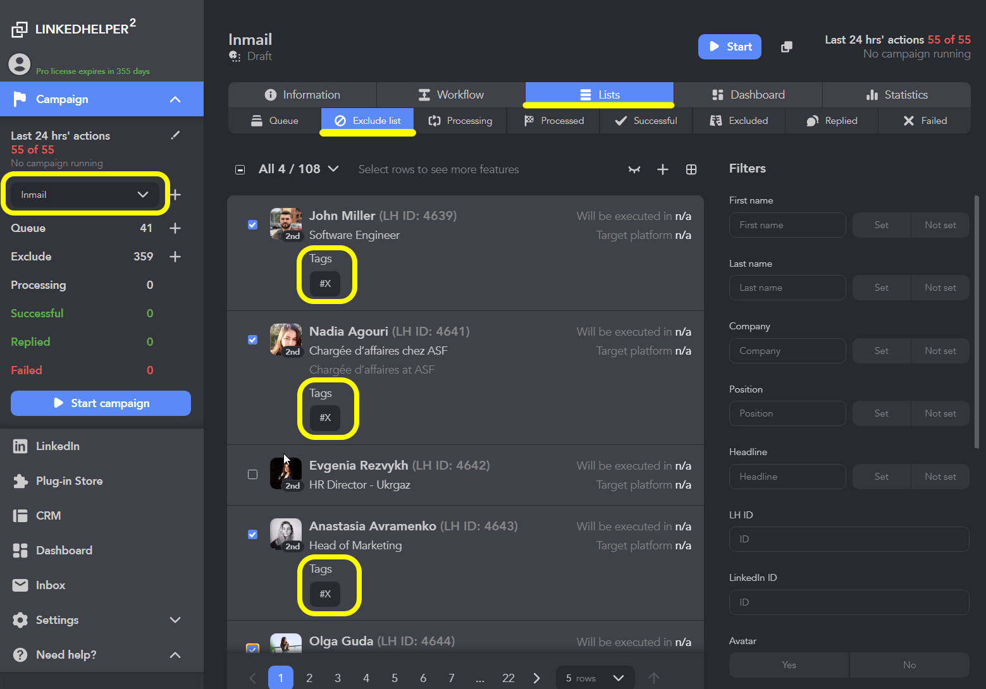Set Avatar filter to No
Image resolution: width=986 pixels, height=689 pixels.
tap(909, 665)
